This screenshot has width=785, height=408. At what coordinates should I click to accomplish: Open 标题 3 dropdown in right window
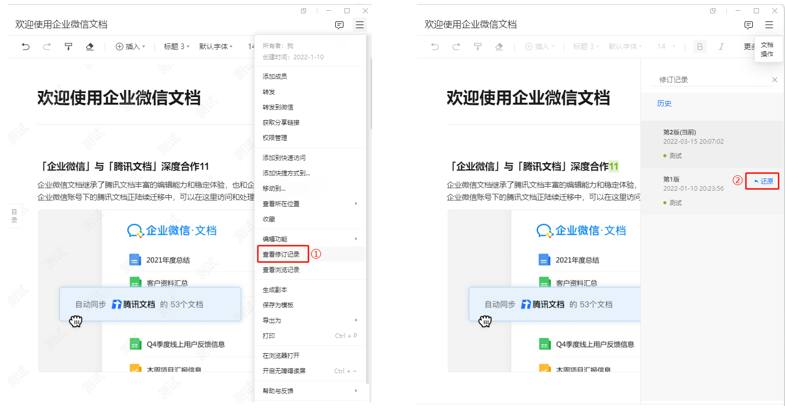[586, 47]
